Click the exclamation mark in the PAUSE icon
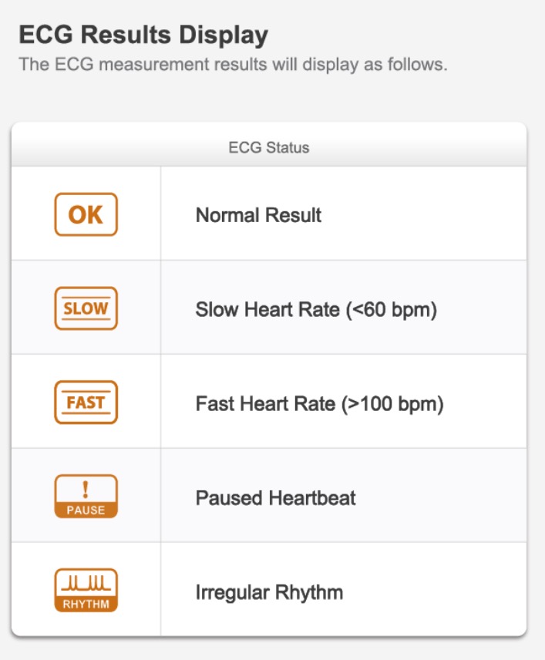 [x=86, y=489]
